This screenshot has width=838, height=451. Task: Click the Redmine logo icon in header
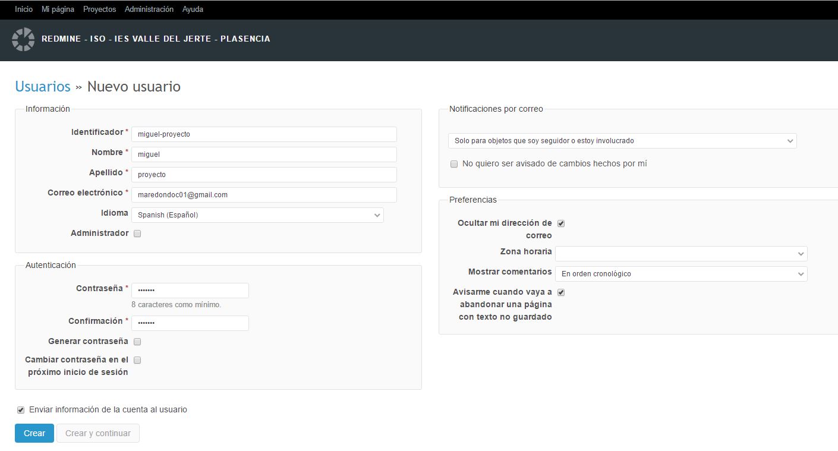tap(23, 39)
